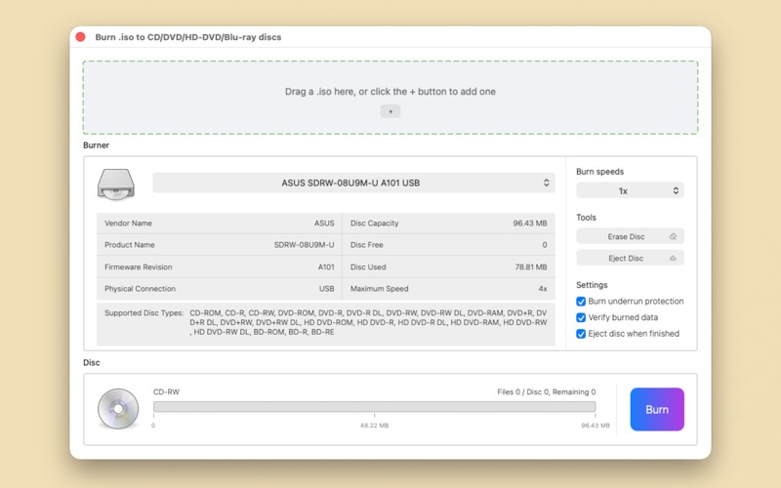Click the .iso drop zone area
The image size is (781, 488).
pyautogui.click(x=390, y=98)
